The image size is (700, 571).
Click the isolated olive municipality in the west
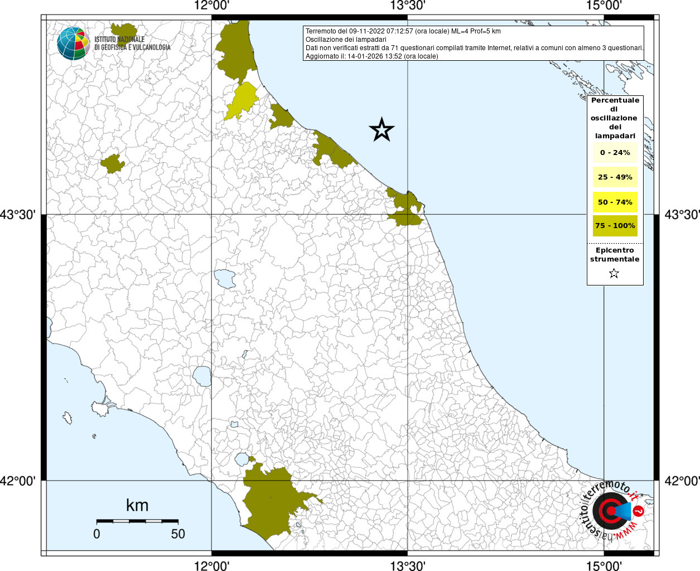tap(113, 164)
